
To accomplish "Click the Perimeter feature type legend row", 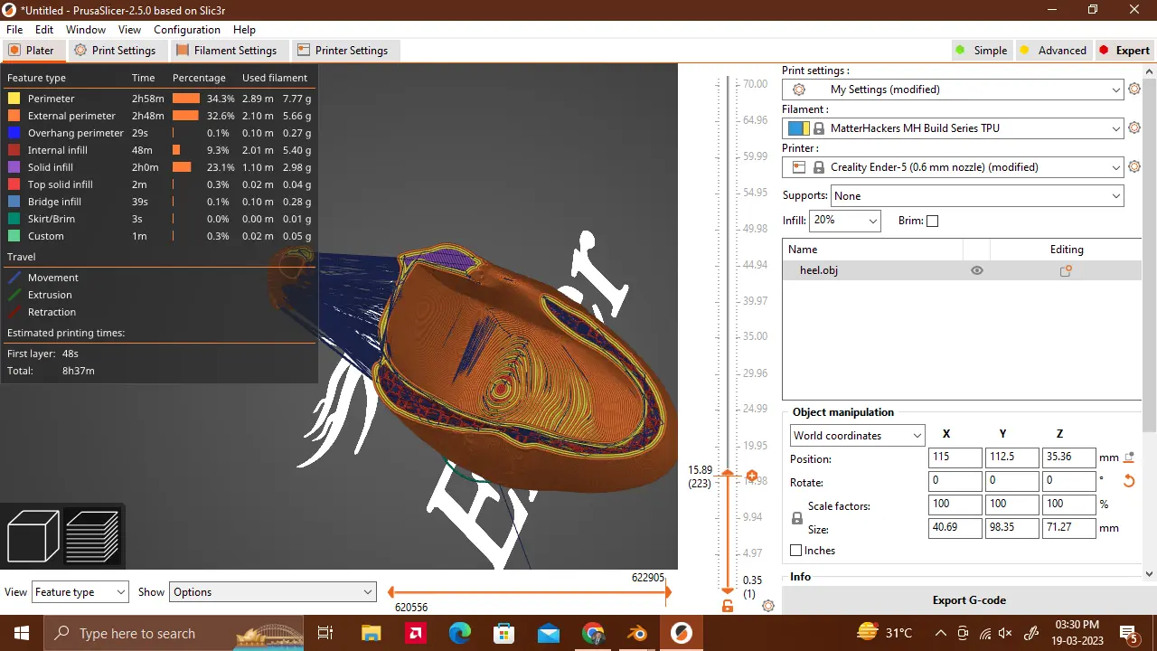I will point(159,99).
